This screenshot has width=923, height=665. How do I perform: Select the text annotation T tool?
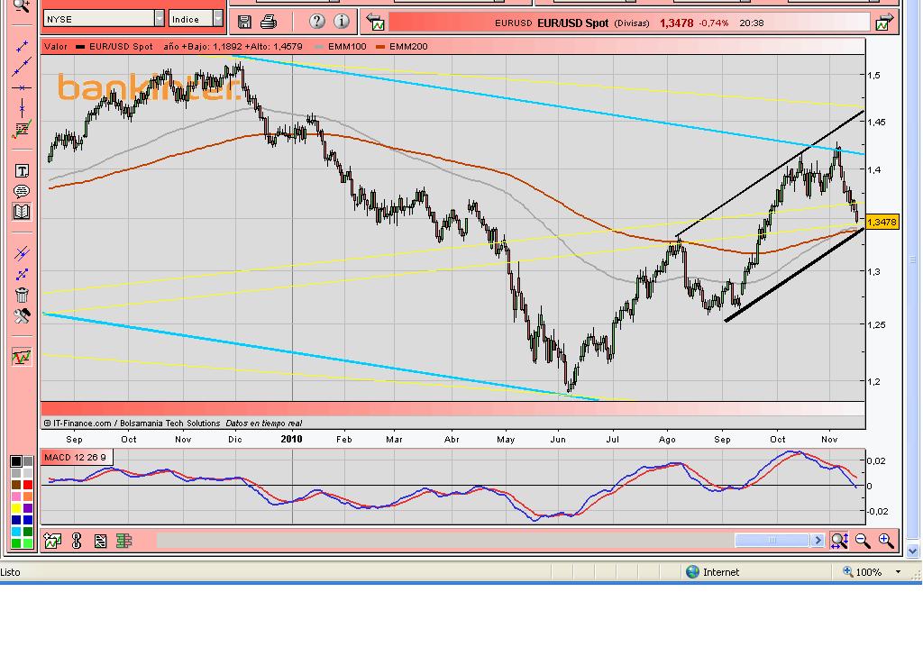(22, 171)
